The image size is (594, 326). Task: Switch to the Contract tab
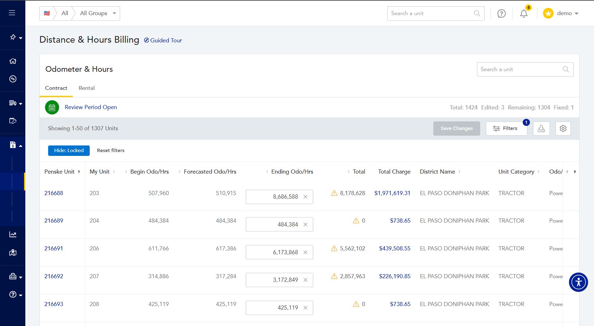pyautogui.click(x=56, y=88)
